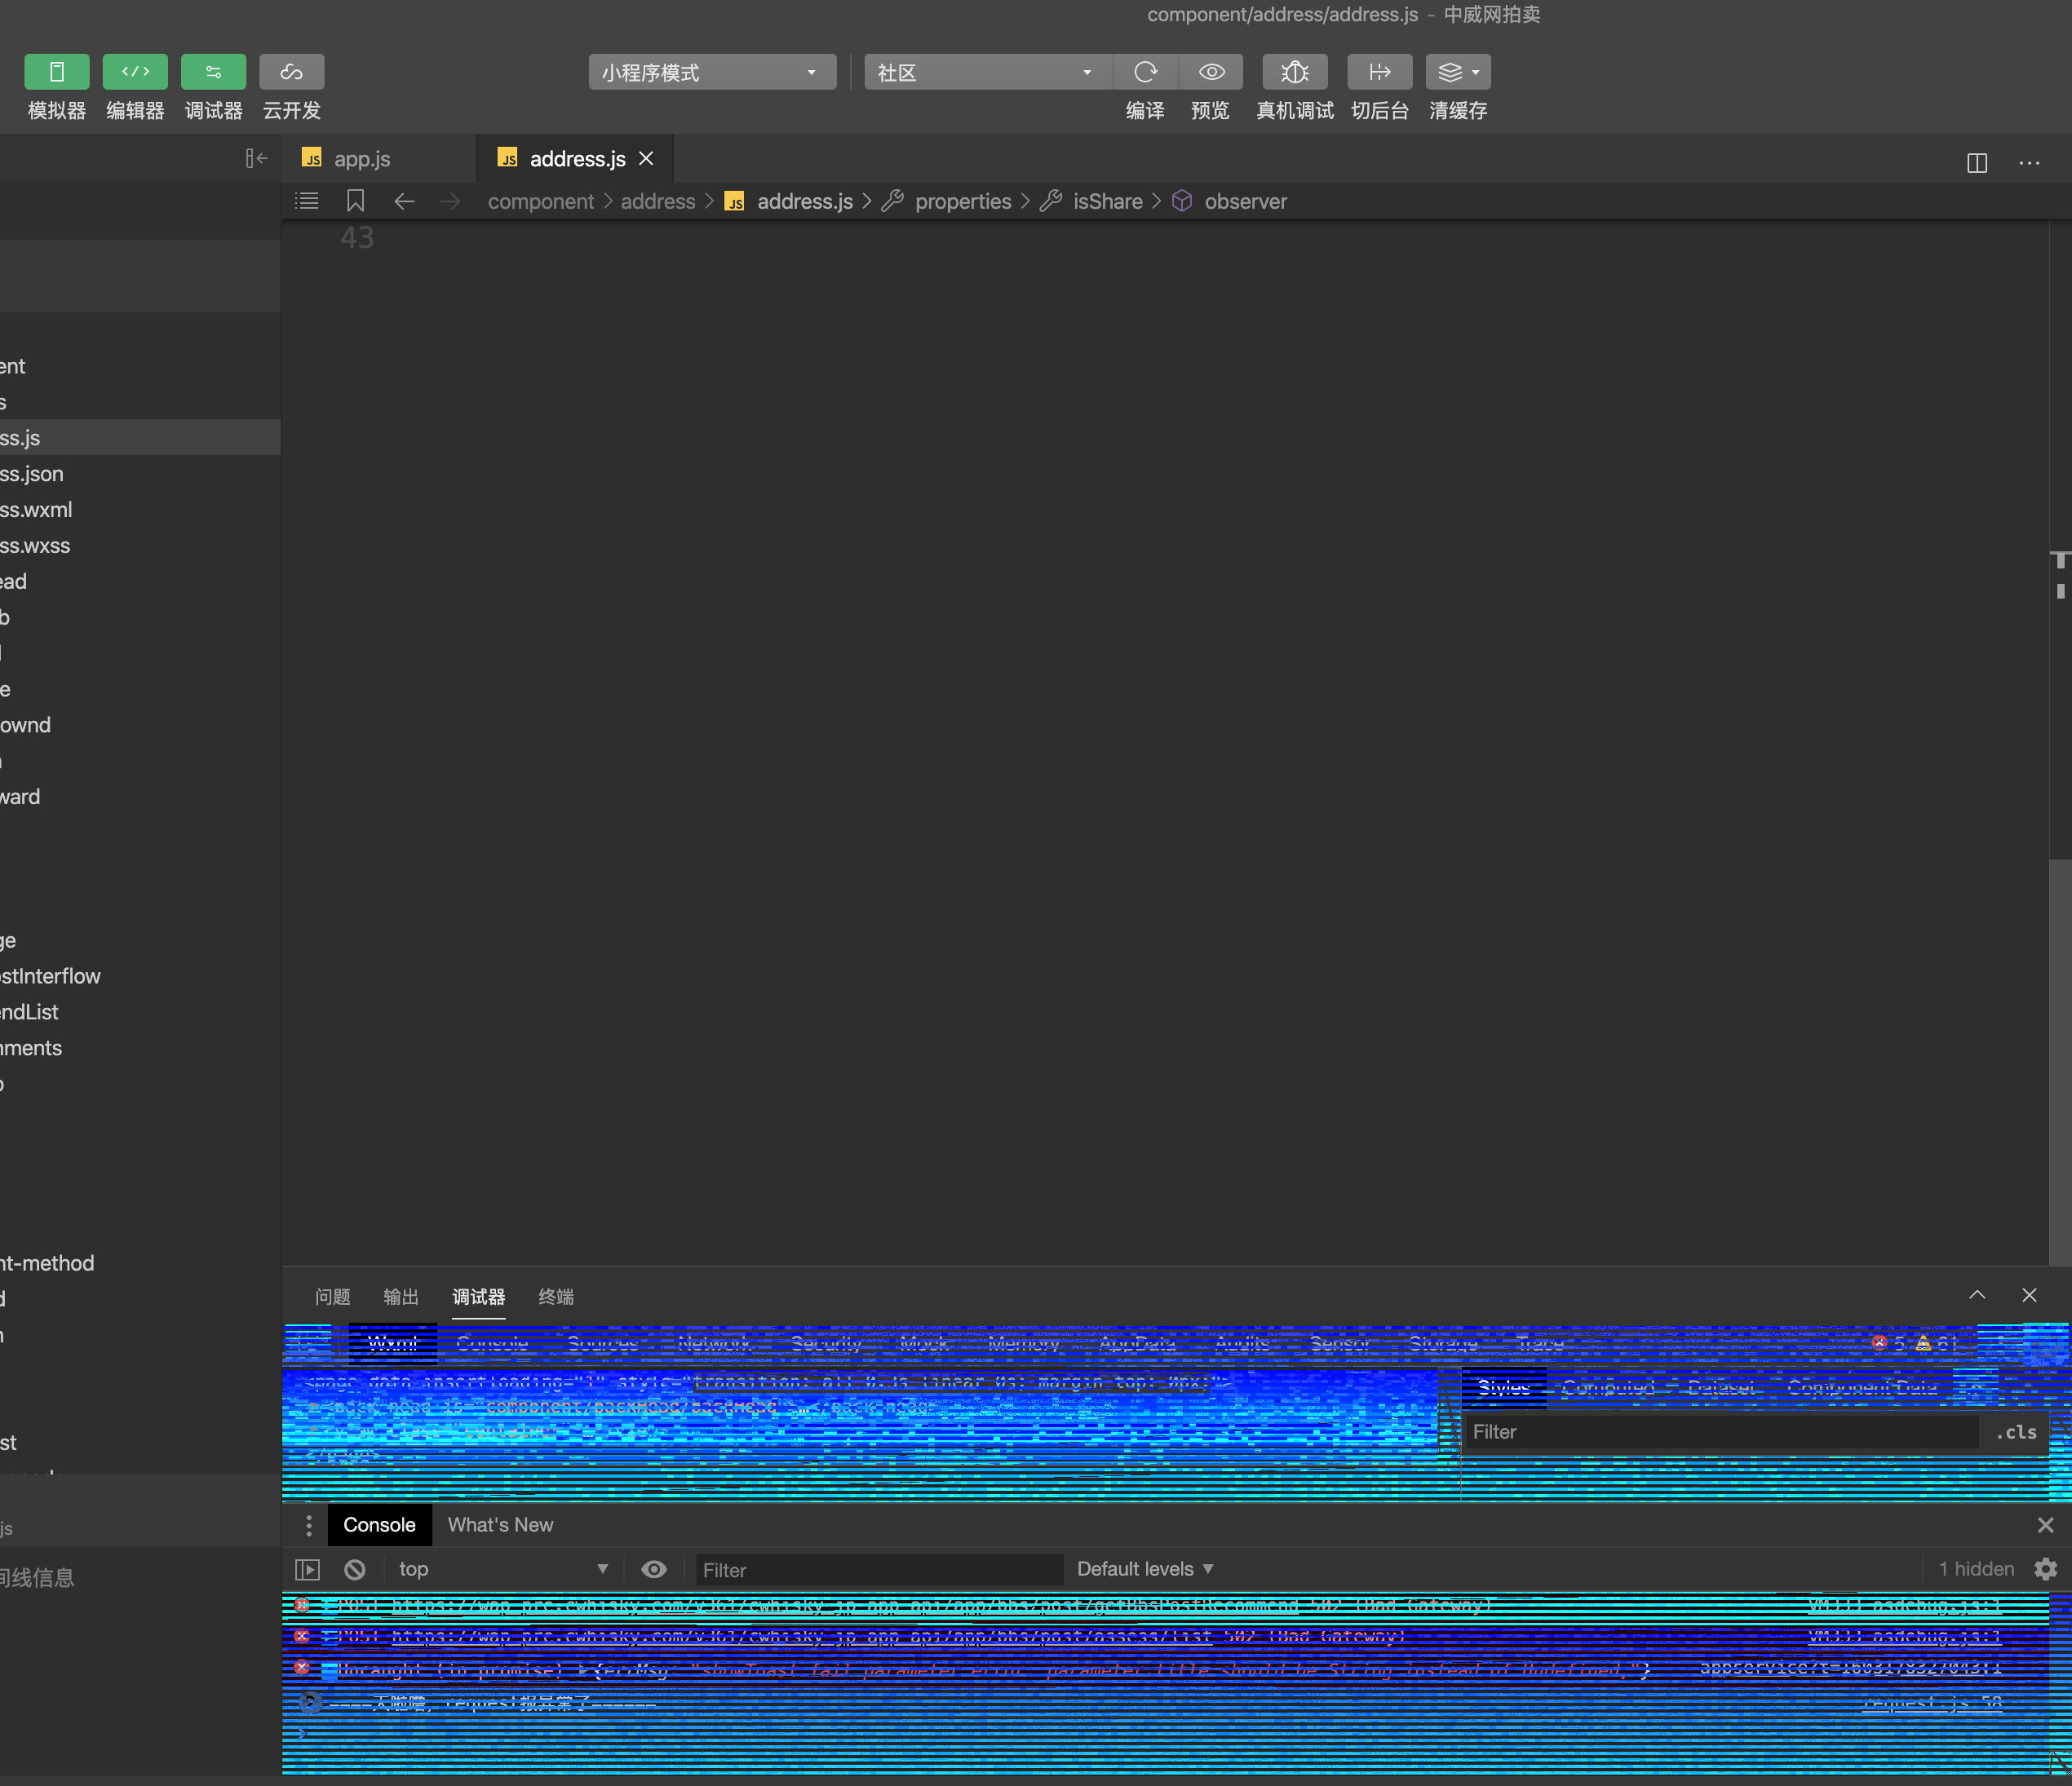Click switch to background (切后台) icon

1379,72
